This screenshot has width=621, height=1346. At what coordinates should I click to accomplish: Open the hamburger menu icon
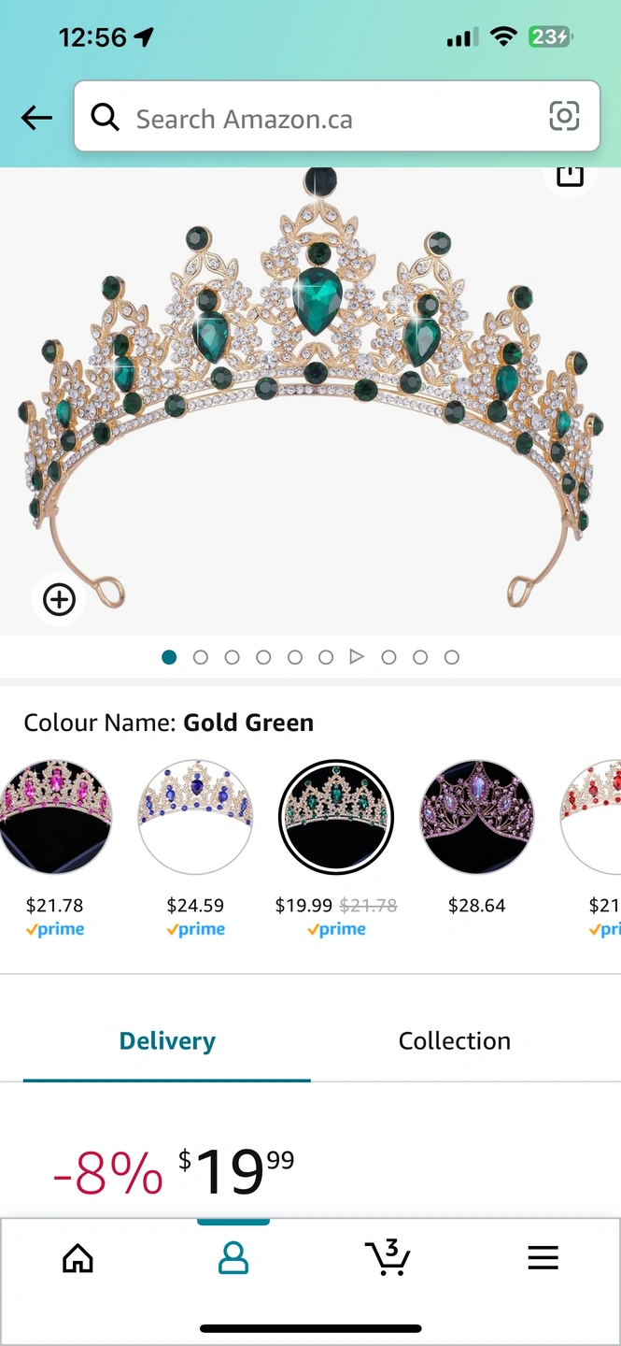click(x=543, y=1258)
